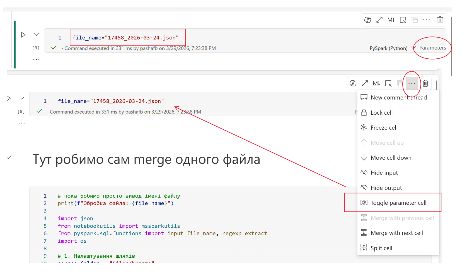Delete the first cell with trash icon
Screen dimensions: 467x278
tap(440, 20)
